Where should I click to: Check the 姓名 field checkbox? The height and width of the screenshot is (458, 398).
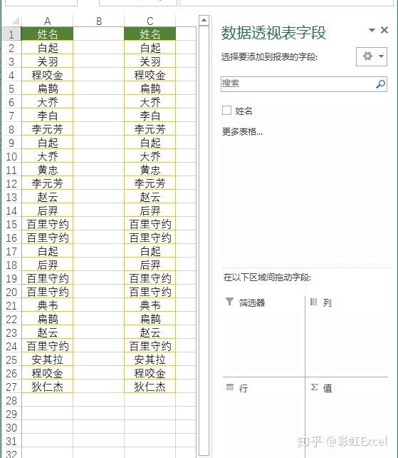(x=226, y=111)
